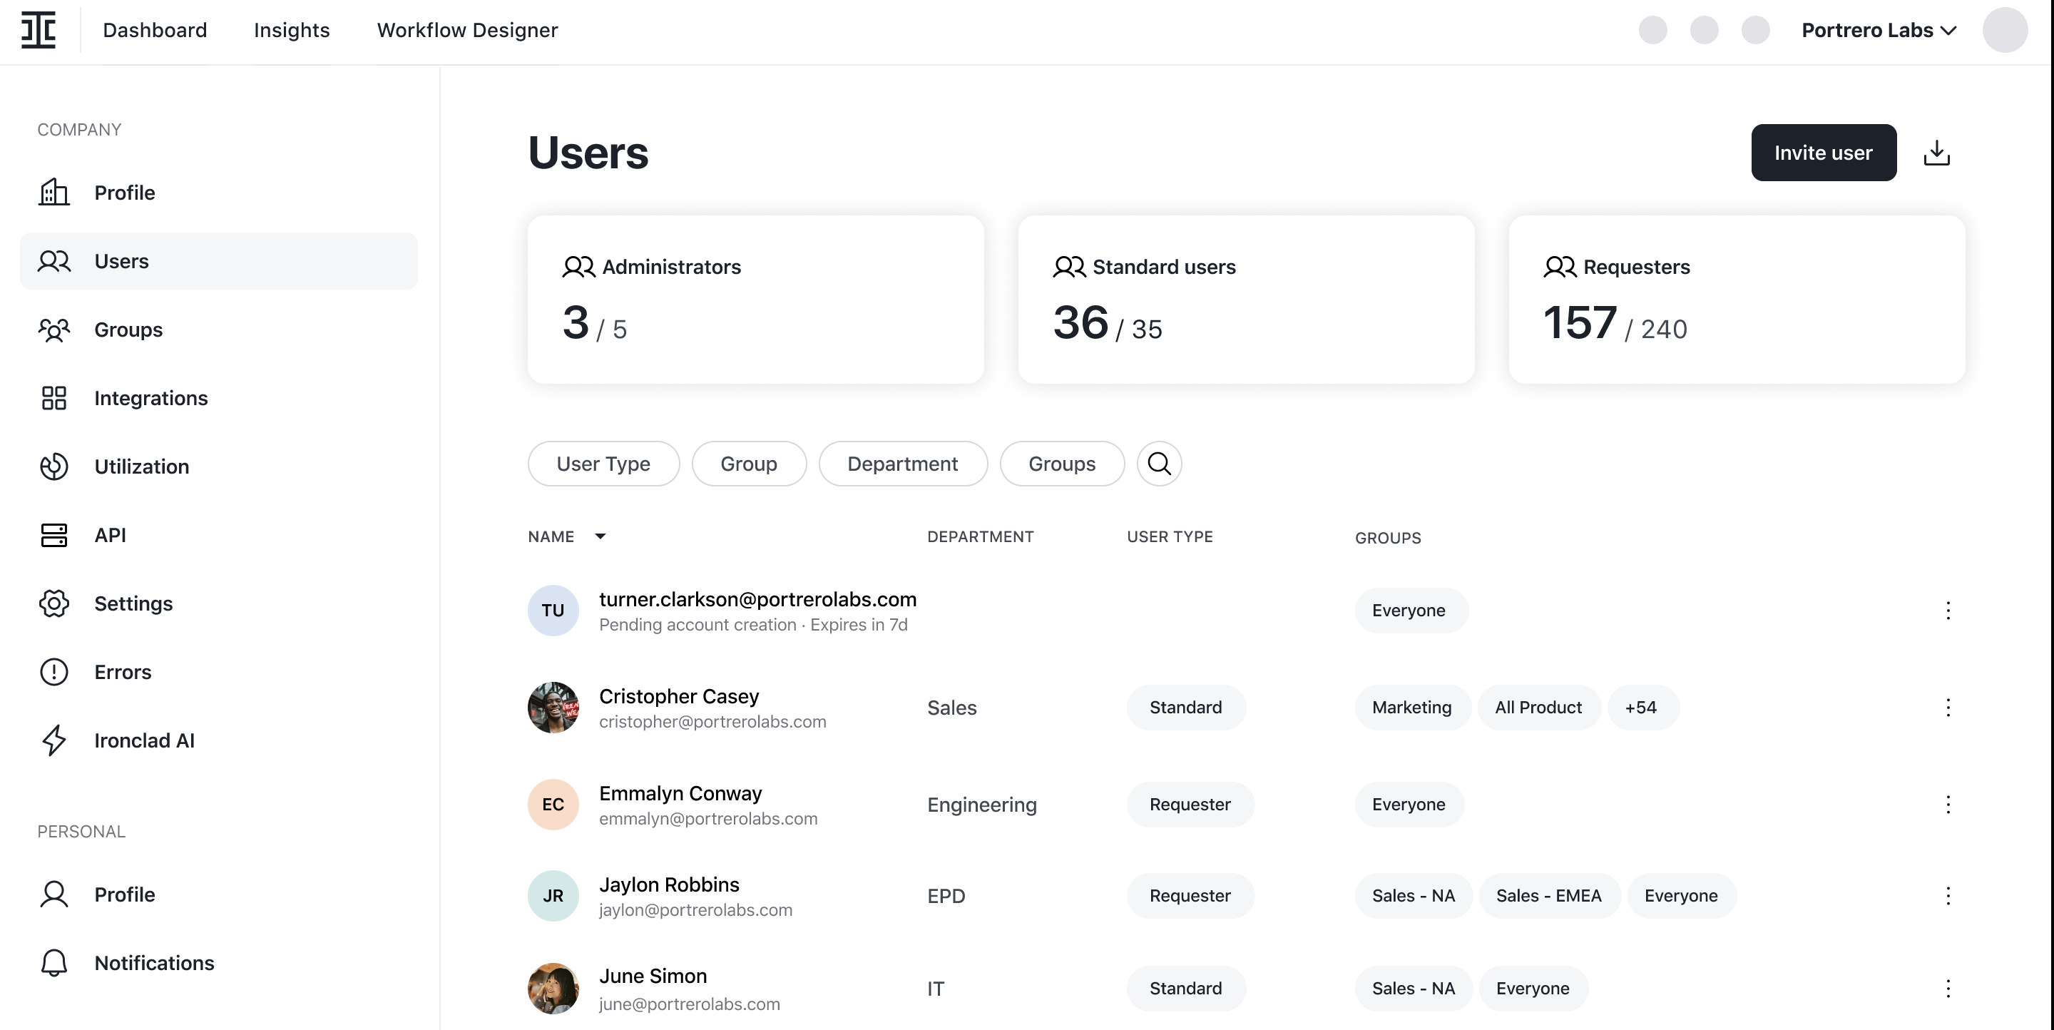
Task: Switch to the Insights tab
Action: [291, 30]
